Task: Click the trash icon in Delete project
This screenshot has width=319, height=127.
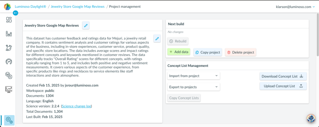Action: 229,52
